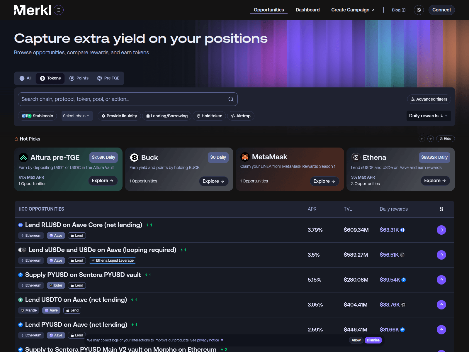Explore the MetaMask card
Image resolution: width=469 pixels, height=352 pixels.
coord(324,181)
